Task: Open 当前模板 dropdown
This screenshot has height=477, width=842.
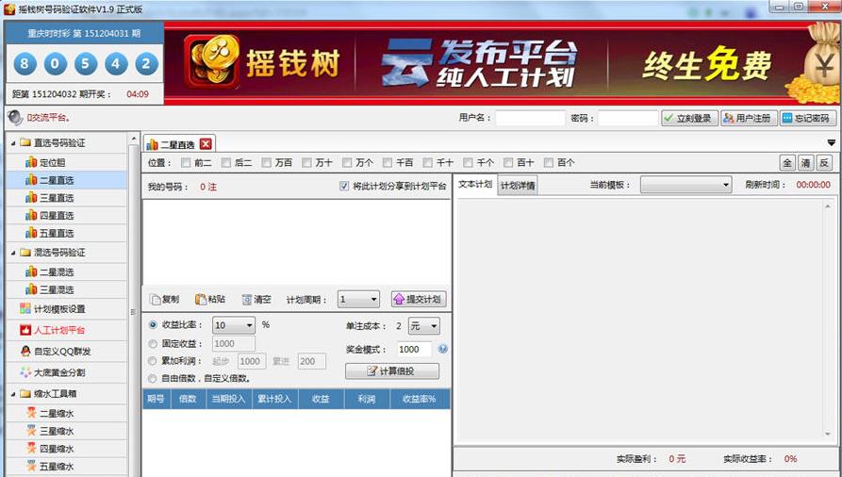Action: point(685,185)
